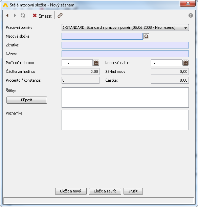Cancel with the Zrušit button

click(133, 191)
